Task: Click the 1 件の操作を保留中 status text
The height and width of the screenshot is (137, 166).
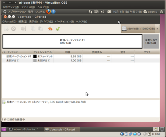Action: click(13, 119)
